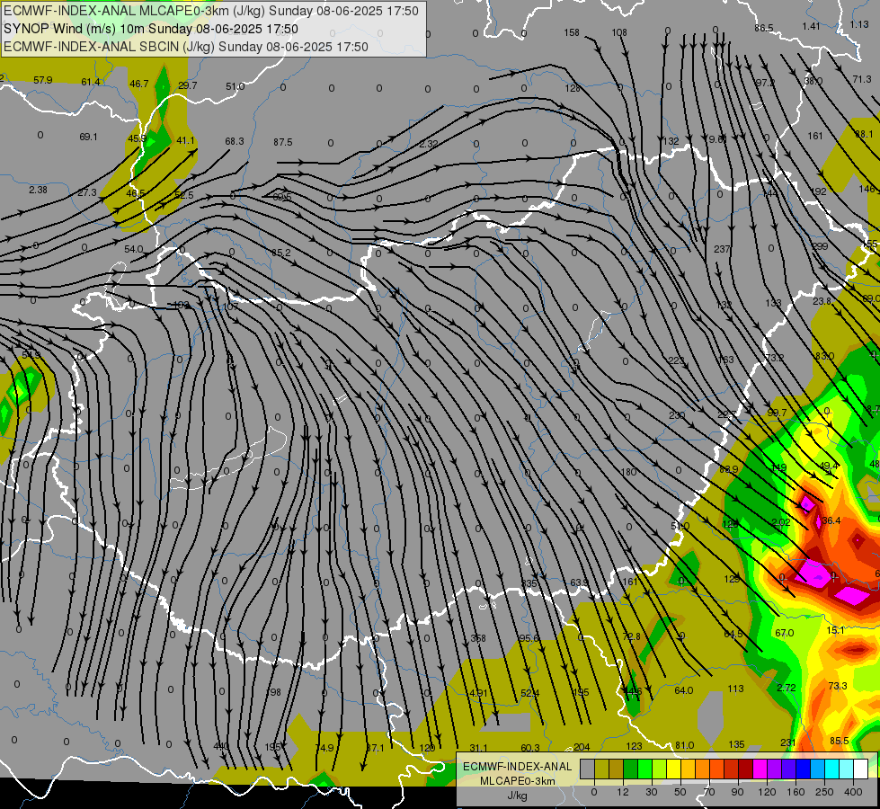880x809 pixels.
Task: Click the map value '113'
Action: pos(736,689)
